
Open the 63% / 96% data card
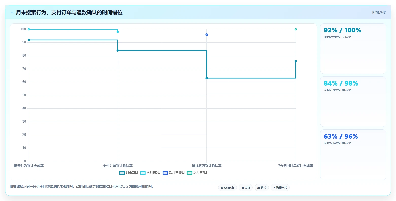pyautogui.click(x=353, y=155)
